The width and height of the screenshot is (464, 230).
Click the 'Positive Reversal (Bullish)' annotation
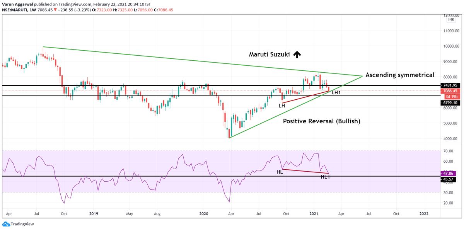[322, 121]
